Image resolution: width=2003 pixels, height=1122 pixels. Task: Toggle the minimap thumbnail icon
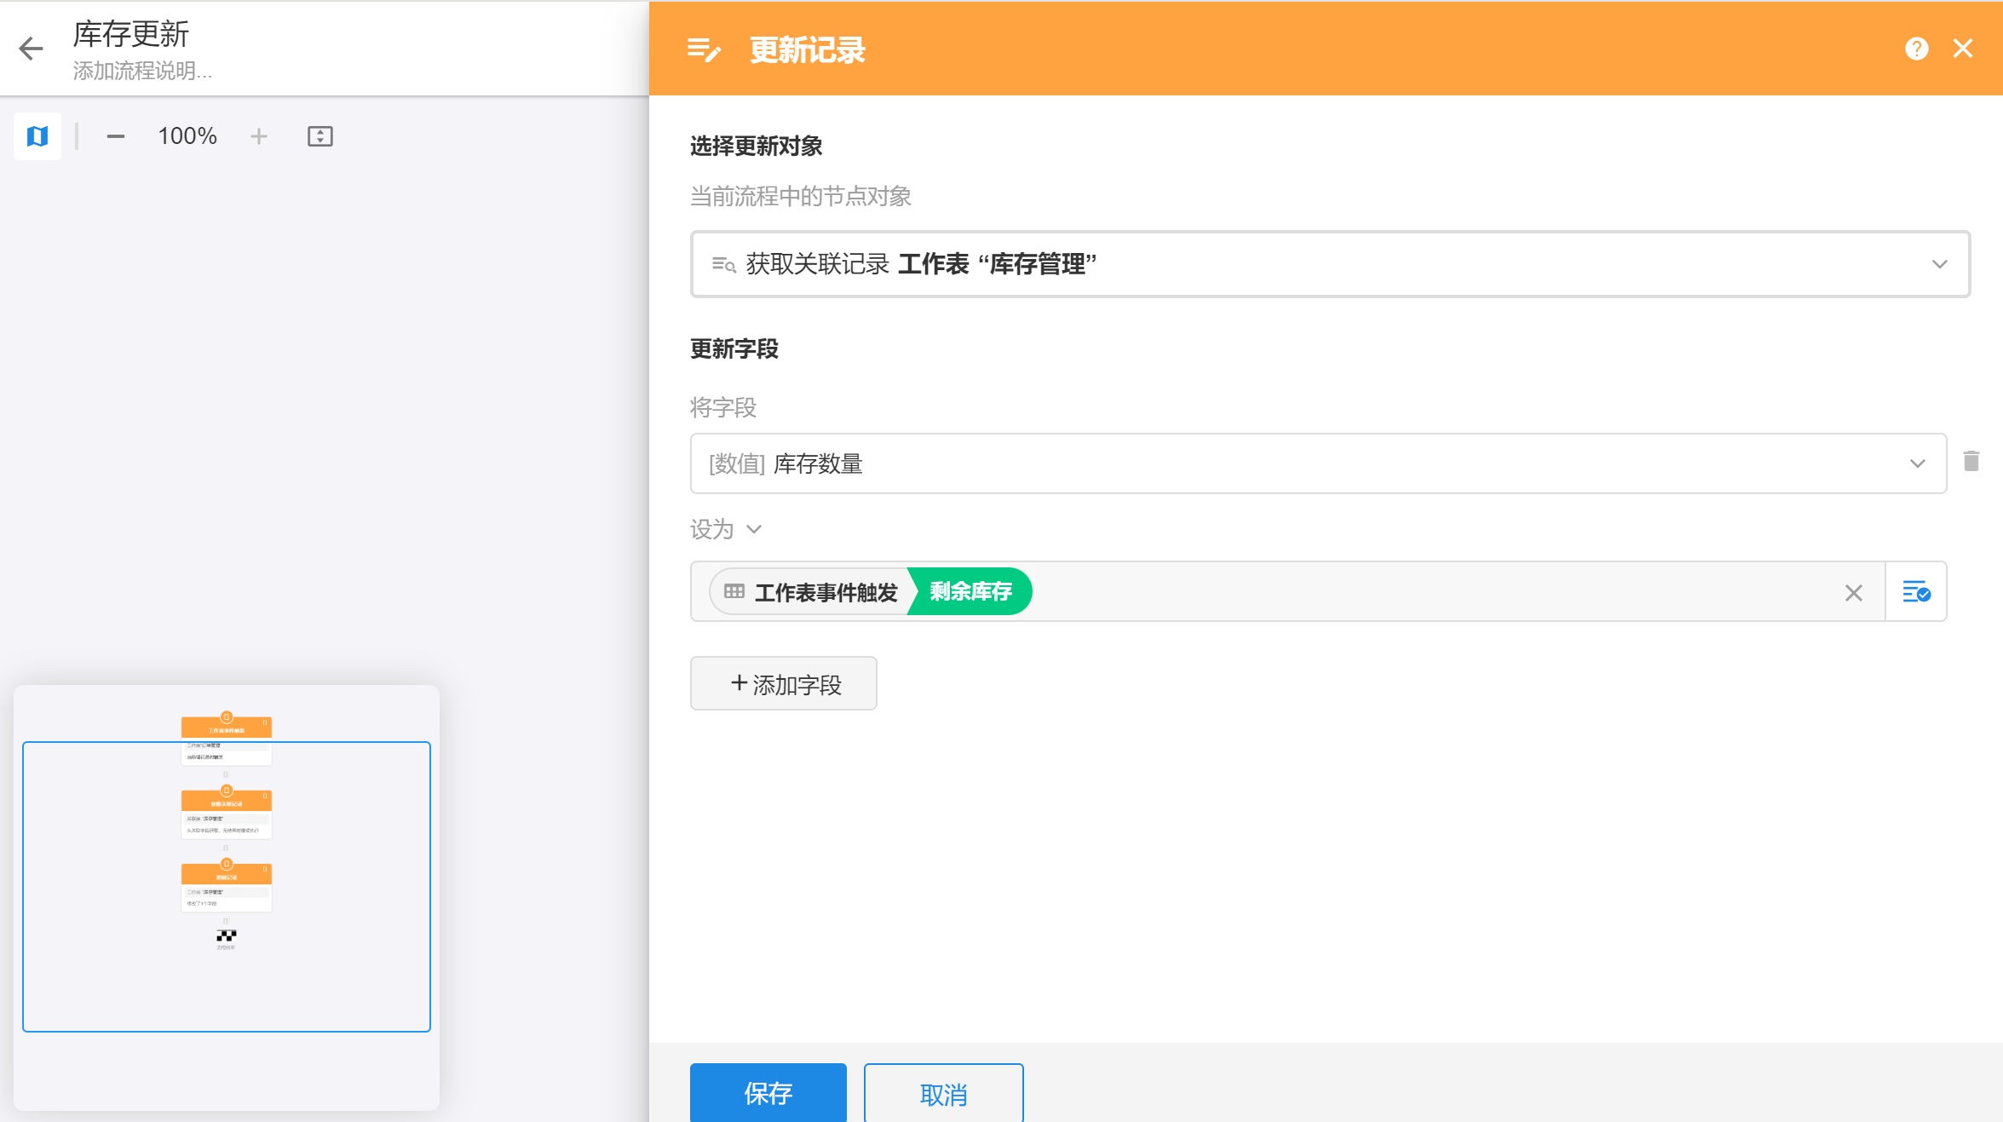tap(37, 136)
